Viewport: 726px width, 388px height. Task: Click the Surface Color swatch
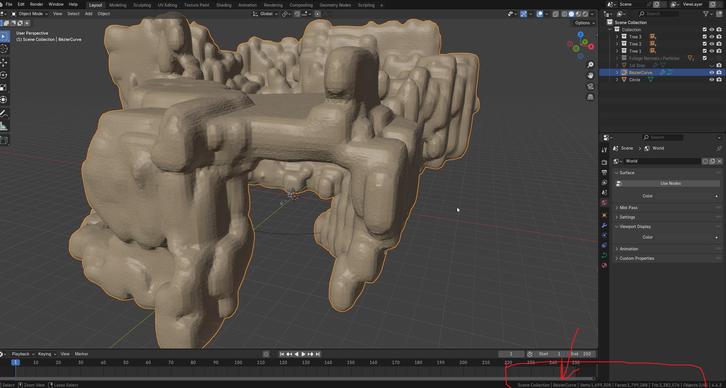coord(684,196)
